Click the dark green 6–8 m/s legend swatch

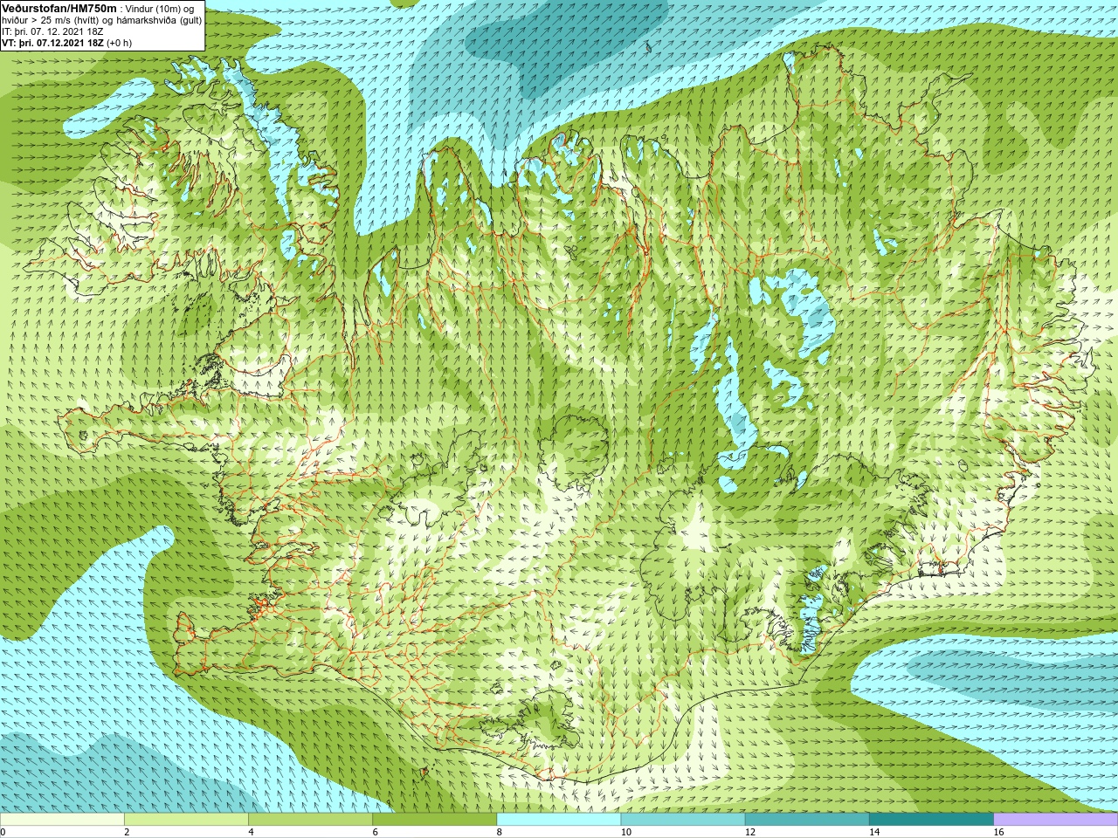pos(434,820)
